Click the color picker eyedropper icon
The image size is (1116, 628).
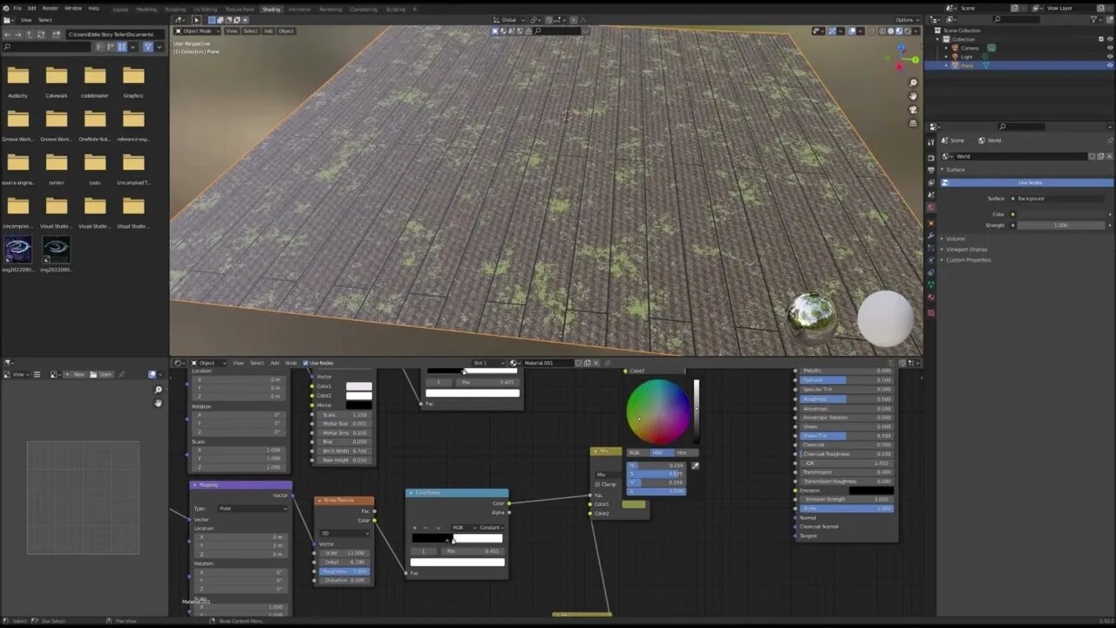click(695, 466)
